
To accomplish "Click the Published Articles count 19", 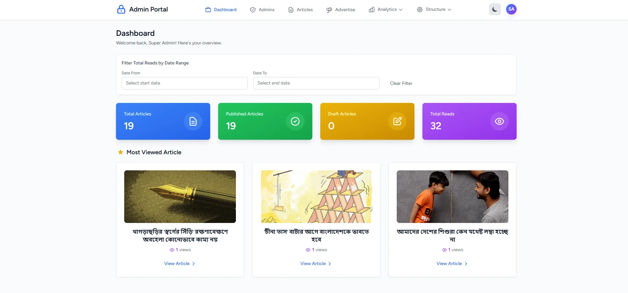I will [231, 126].
